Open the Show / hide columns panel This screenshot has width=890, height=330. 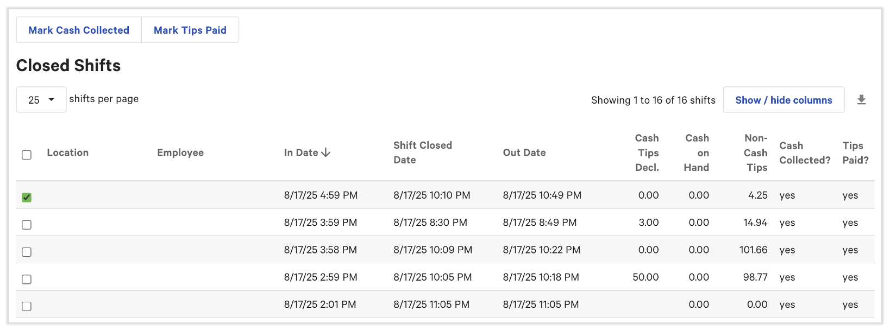(x=784, y=99)
